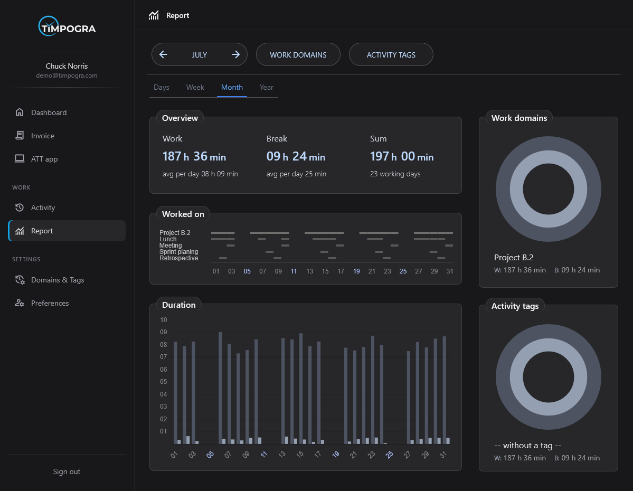Image resolution: width=633 pixels, height=491 pixels.
Task: Click the Domains & Tags icon
Action: coord(20,280)
